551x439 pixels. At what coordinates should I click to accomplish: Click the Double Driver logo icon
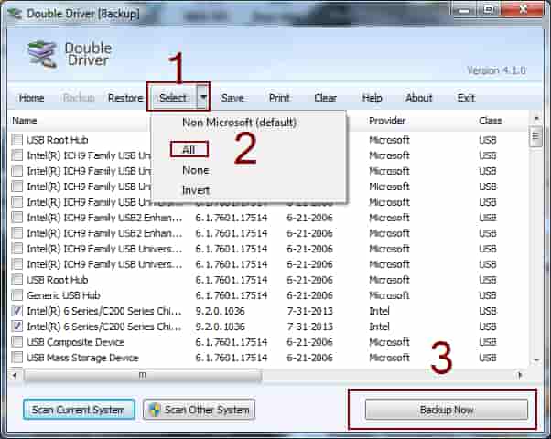point(42,55)
